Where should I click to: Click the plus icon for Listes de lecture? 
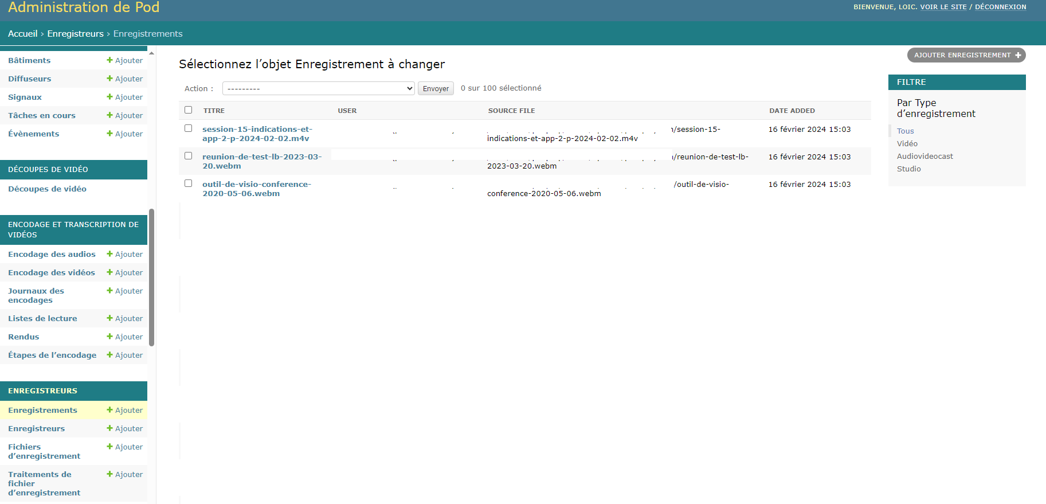point(109,318)
